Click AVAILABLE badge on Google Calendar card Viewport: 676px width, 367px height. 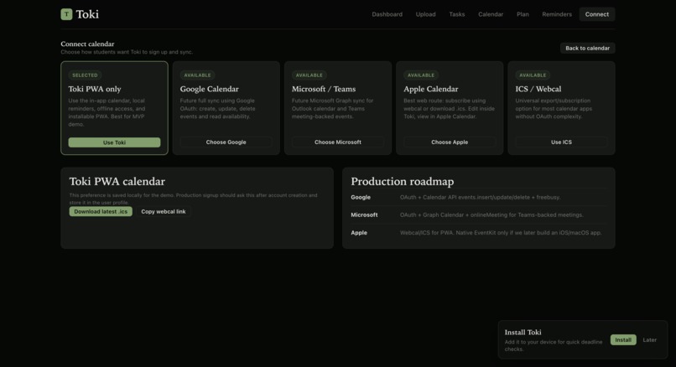point(197,75)
